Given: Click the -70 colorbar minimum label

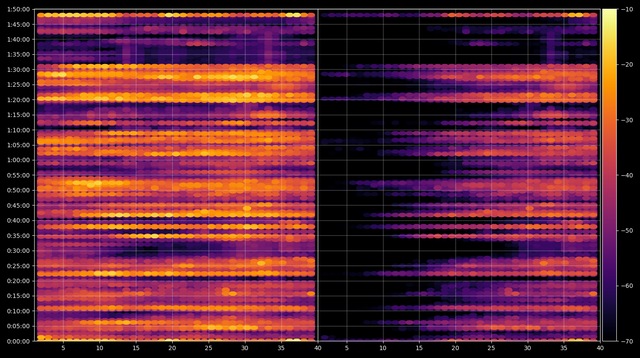Looking at the screenshot, I should pyautogui.click(x=627, y=341).
